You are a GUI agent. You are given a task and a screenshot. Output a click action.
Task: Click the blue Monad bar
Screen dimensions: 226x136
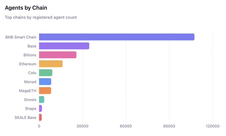[45, 82]
